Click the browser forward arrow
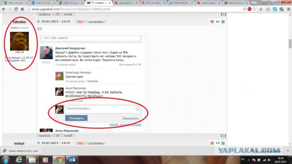 click(10, 9)
